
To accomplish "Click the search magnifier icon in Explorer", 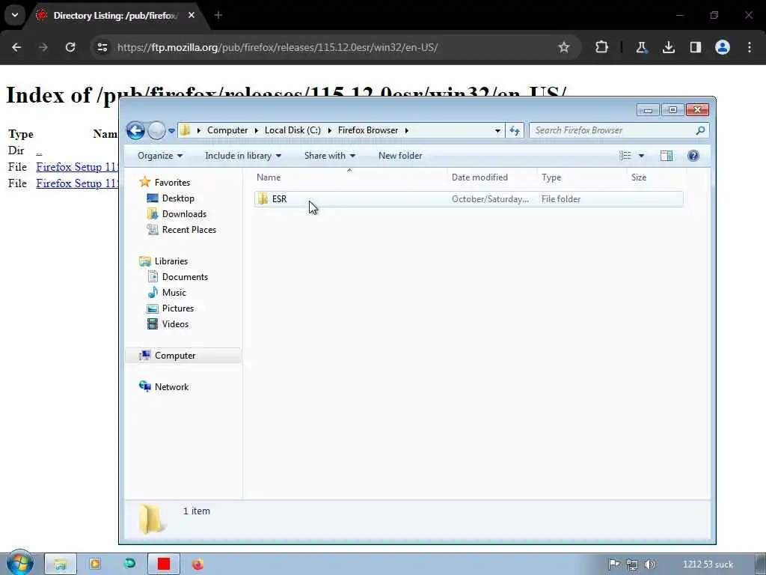I will (700, 130).
